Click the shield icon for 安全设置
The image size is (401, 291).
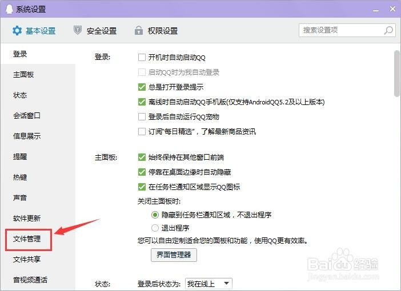(x=78, y=30)
